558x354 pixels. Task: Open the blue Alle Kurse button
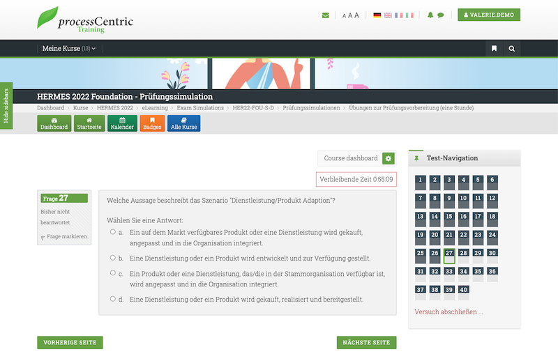tap(184, 123)
